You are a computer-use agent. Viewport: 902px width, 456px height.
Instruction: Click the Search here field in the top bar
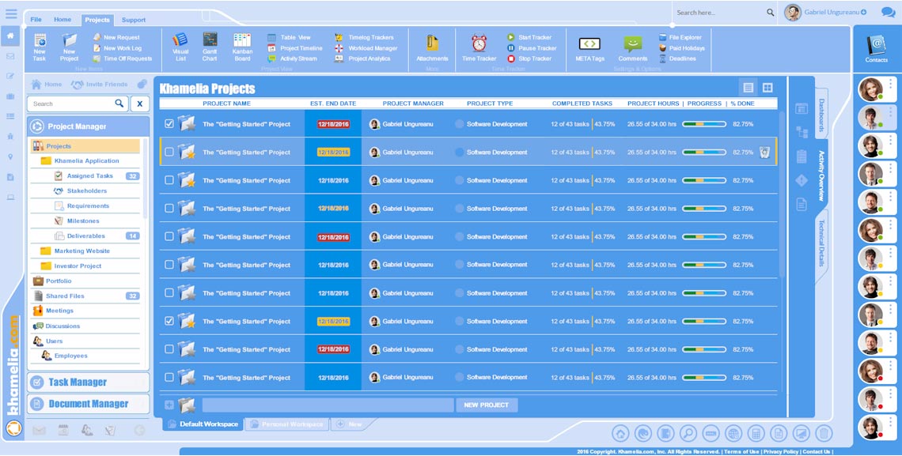pyautogui.click(x=719, y=13)
